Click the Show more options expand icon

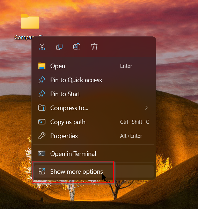pos(42,171)
